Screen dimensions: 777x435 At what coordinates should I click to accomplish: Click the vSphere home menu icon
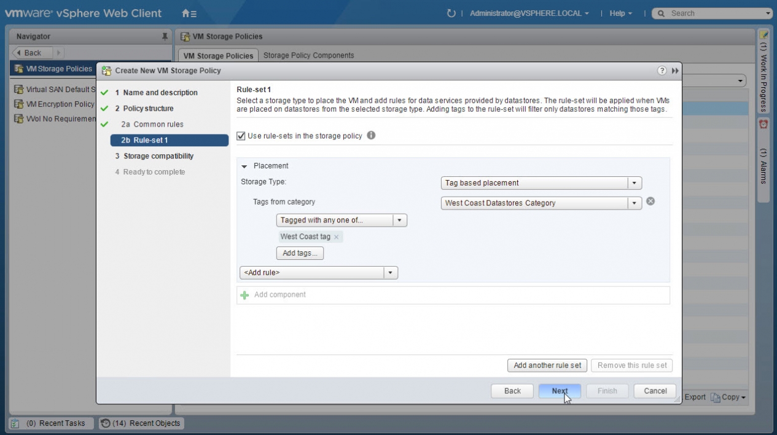(189, 14)
